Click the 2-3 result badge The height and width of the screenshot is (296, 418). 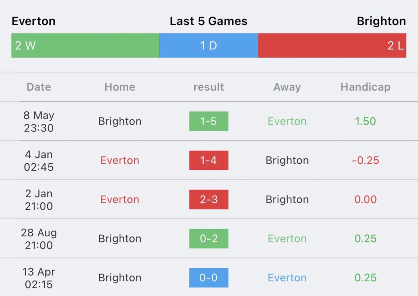coord(209,200)
